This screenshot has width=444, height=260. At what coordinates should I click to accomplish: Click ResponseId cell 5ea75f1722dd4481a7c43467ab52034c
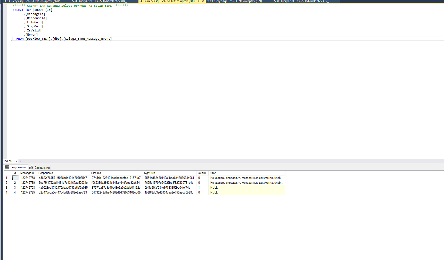[x=63, y=183]
